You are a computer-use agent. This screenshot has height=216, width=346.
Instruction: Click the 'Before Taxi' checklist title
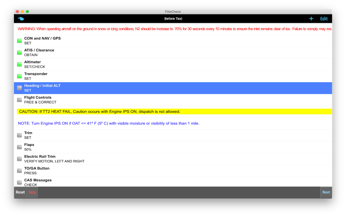tap(173, 19)
